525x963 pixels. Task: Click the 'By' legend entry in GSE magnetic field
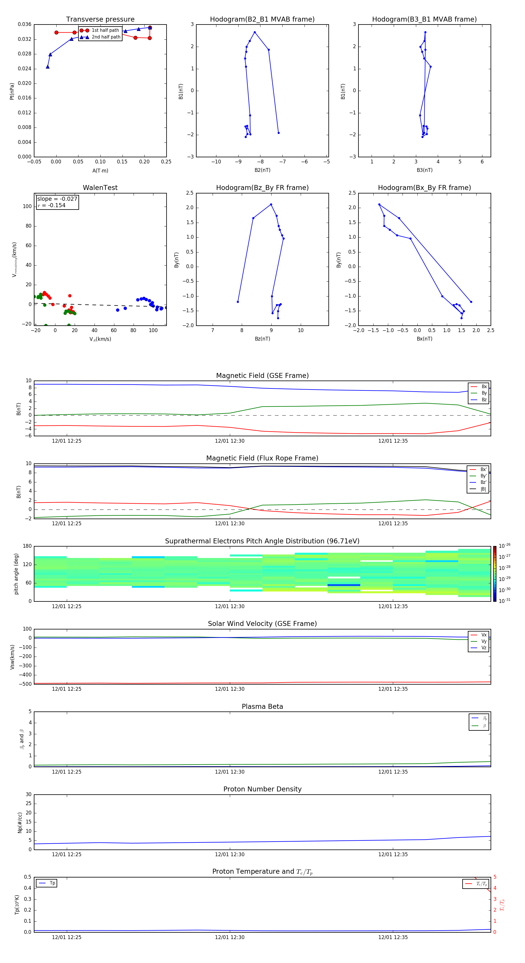(479, 393)
